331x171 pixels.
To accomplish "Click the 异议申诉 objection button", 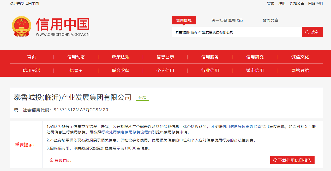I will coord(61,160).
